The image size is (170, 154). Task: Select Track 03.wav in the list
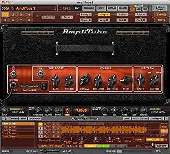[x=18, y=130]
